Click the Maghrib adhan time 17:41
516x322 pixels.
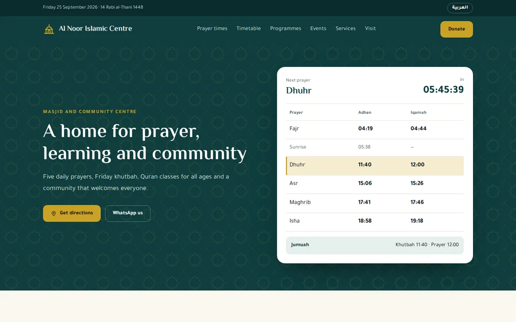click(x=364, y=202)
